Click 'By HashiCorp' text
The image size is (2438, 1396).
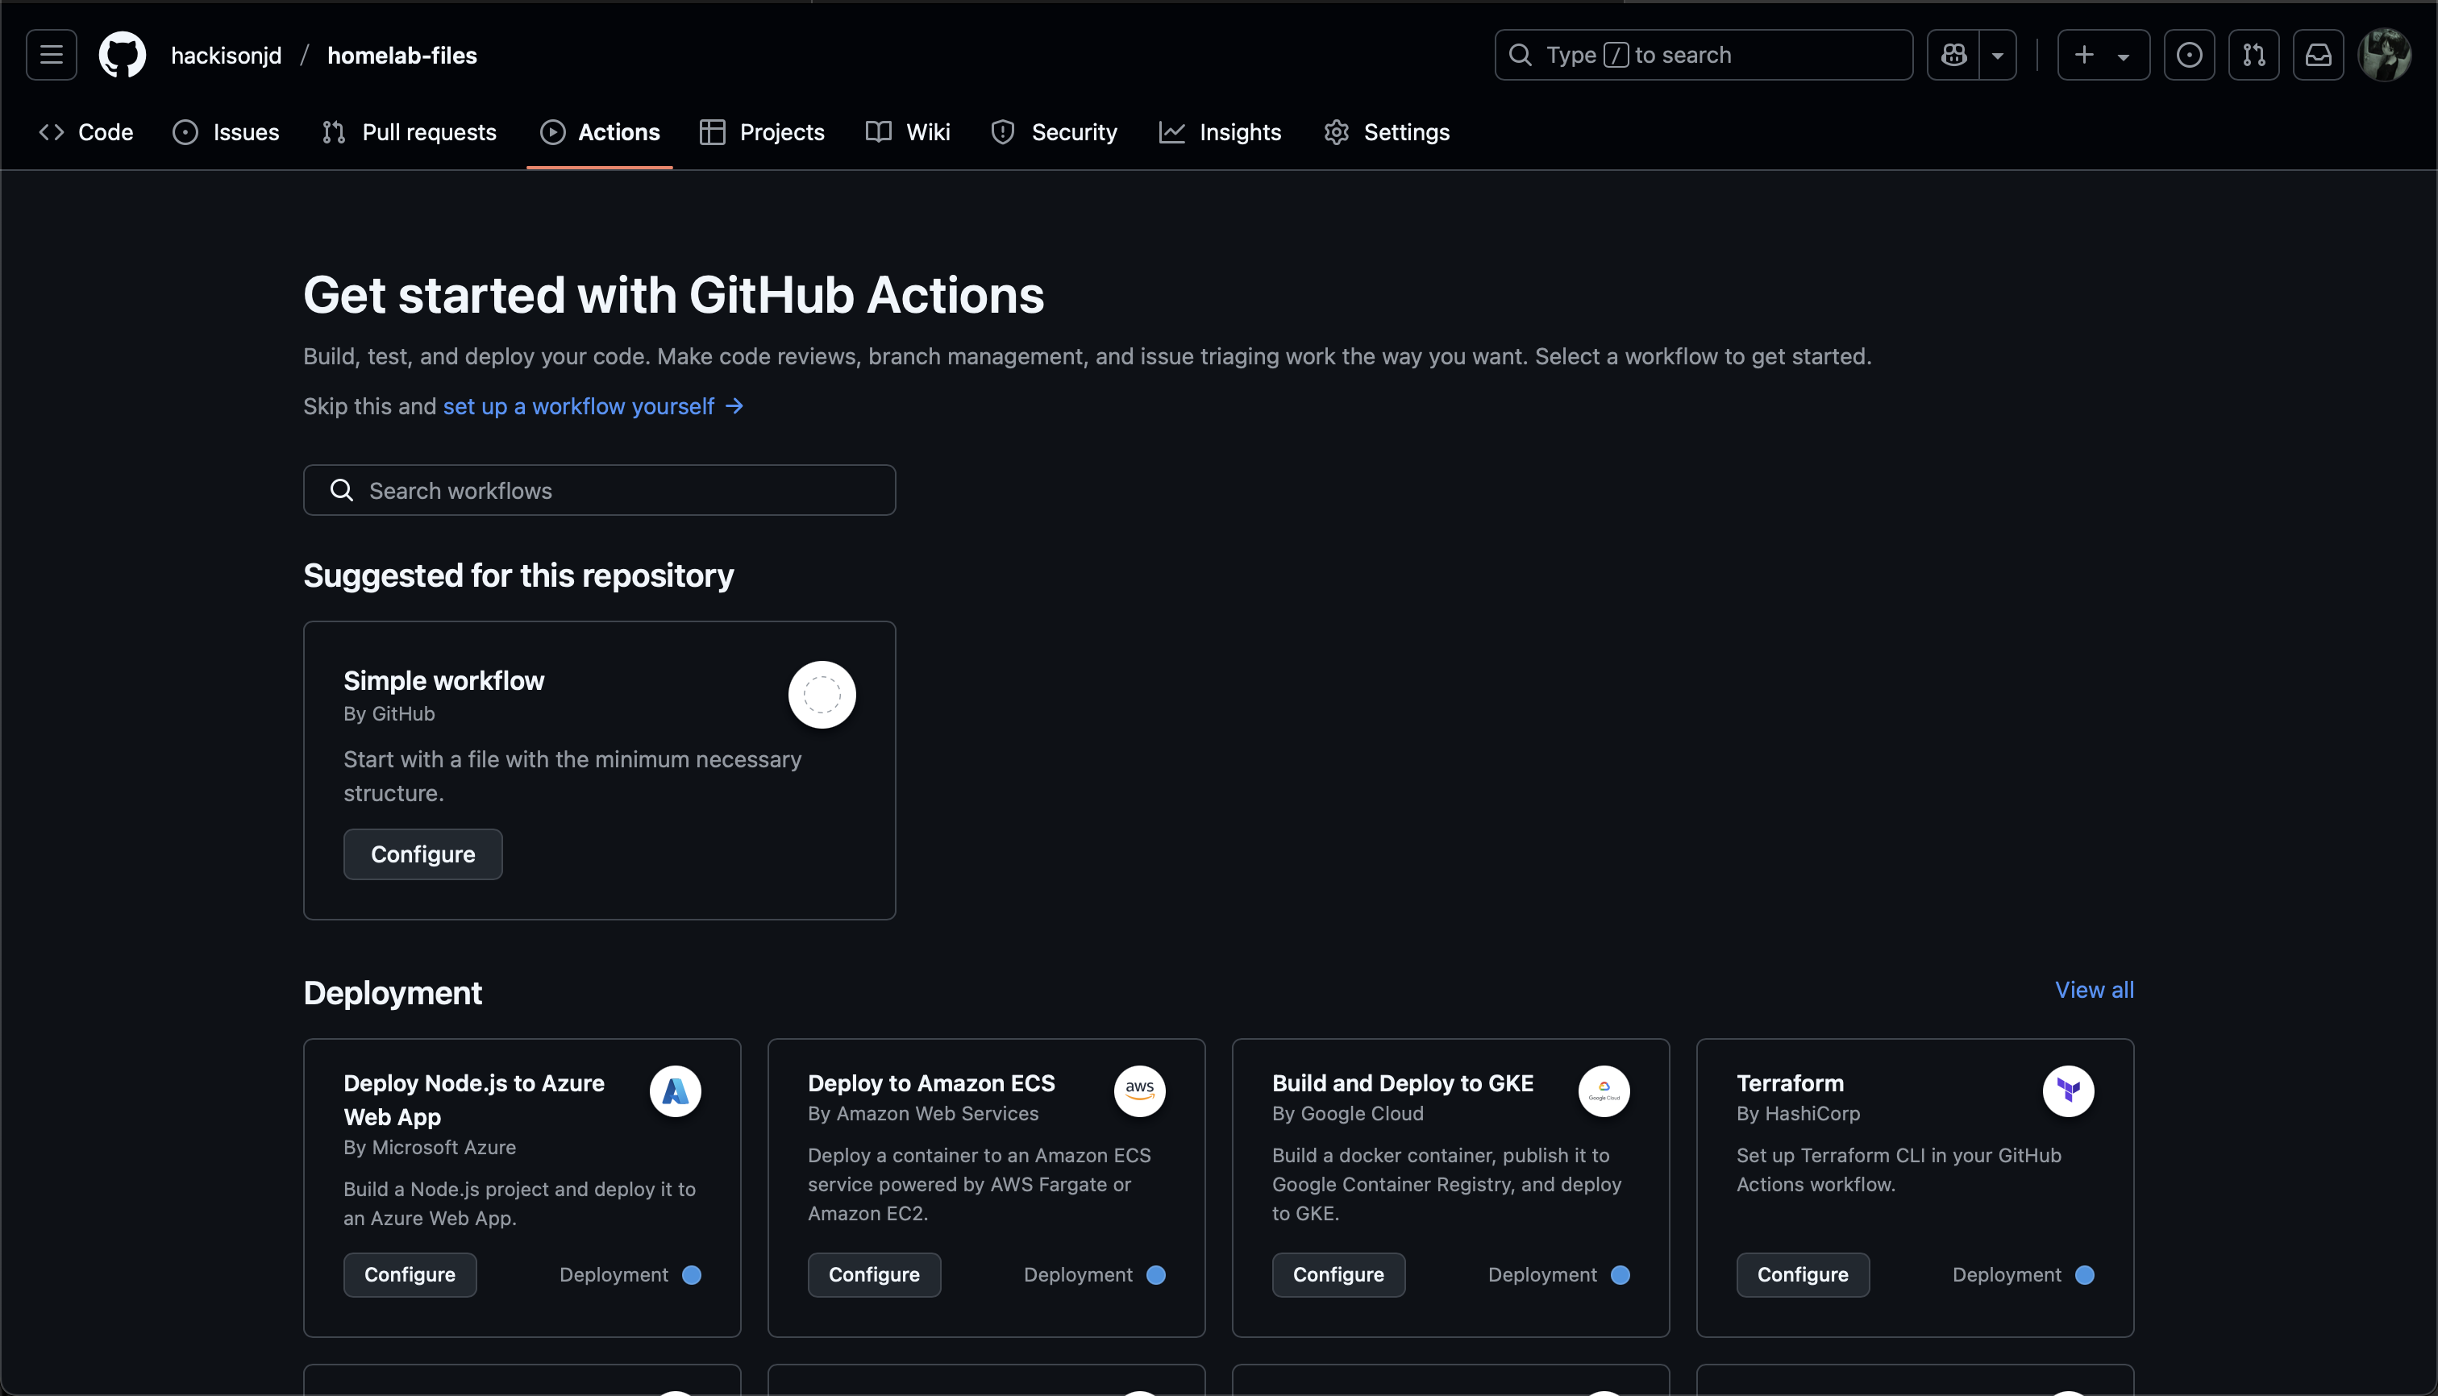point(1799,1113)
